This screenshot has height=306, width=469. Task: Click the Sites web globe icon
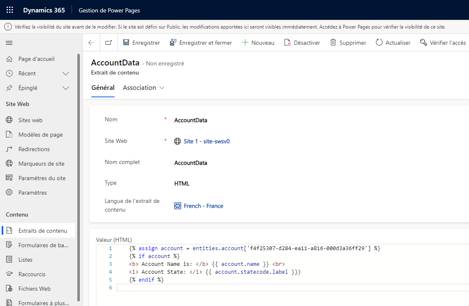tap(9, 120)
